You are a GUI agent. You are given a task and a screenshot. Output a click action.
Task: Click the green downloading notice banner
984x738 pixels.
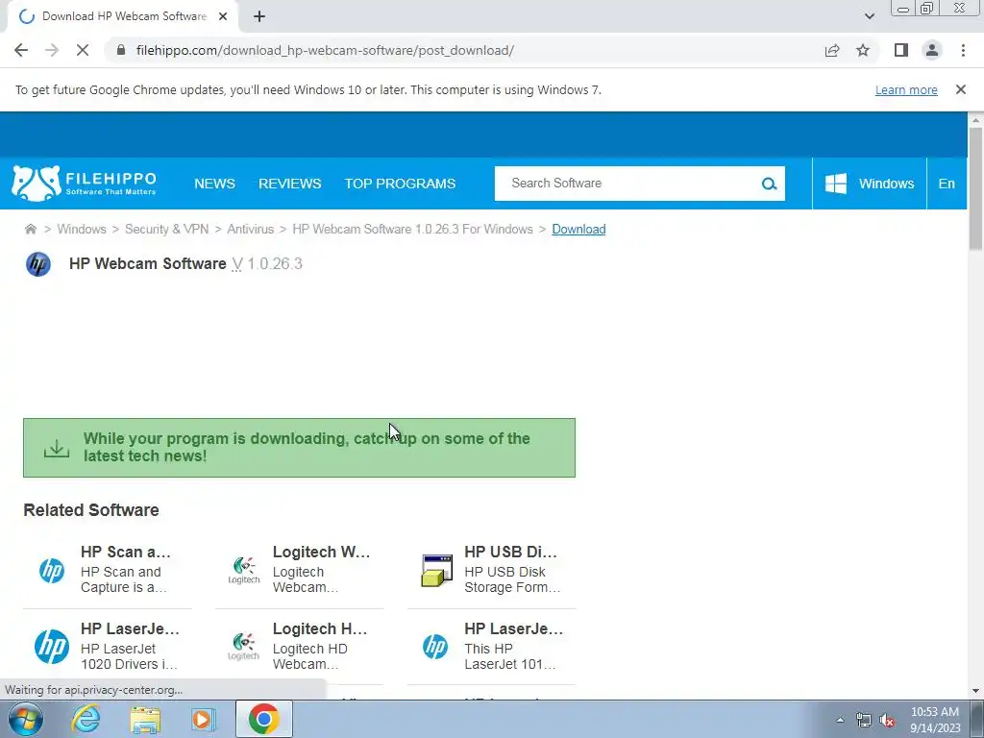click(300, 448)
